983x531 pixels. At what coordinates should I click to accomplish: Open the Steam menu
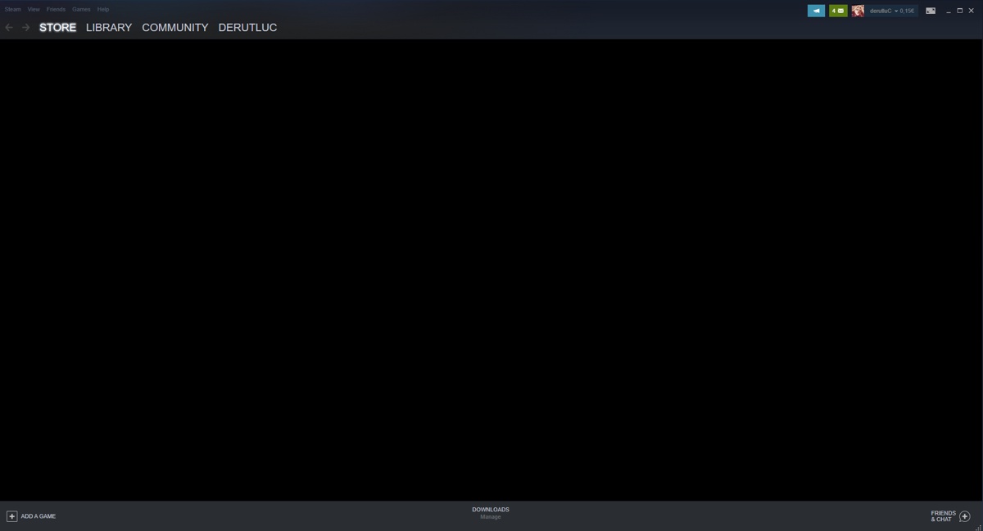pos(13,9)
